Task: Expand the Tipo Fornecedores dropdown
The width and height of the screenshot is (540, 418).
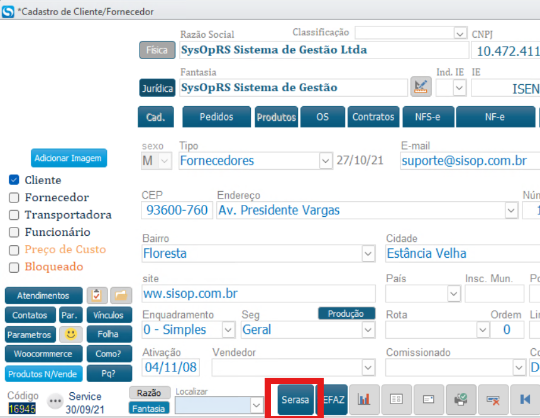Action: [x=325, y=161]
